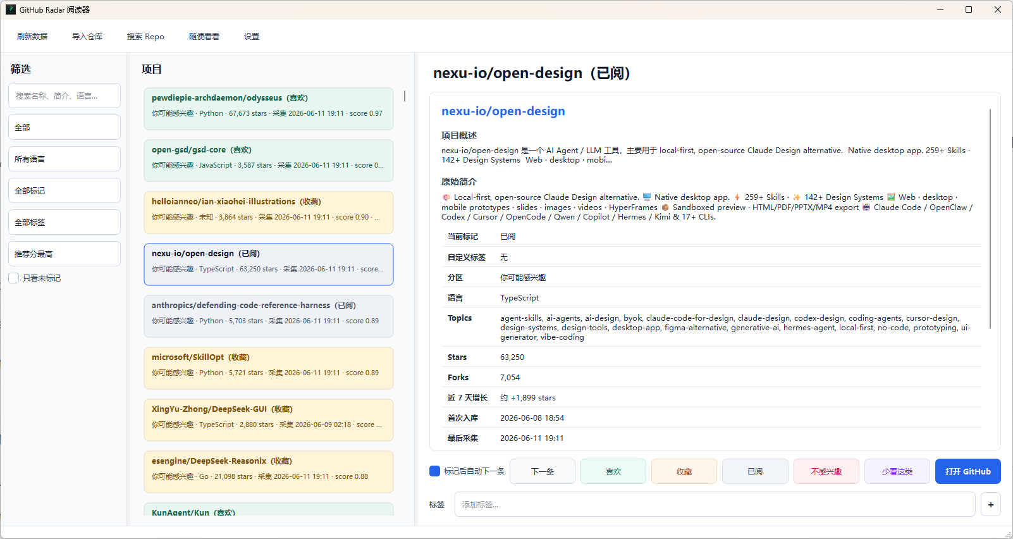Click the GitHub Radar app icon in title bar
Image resolution: width=1013 pixels, height=539 pixels.
coord(11,9)
